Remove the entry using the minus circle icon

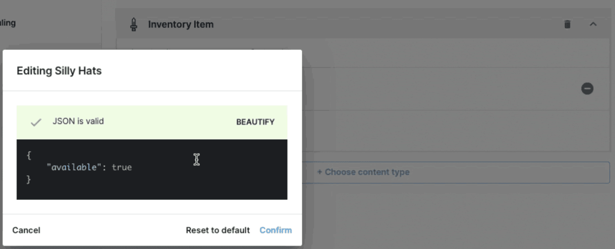(587, 89)
